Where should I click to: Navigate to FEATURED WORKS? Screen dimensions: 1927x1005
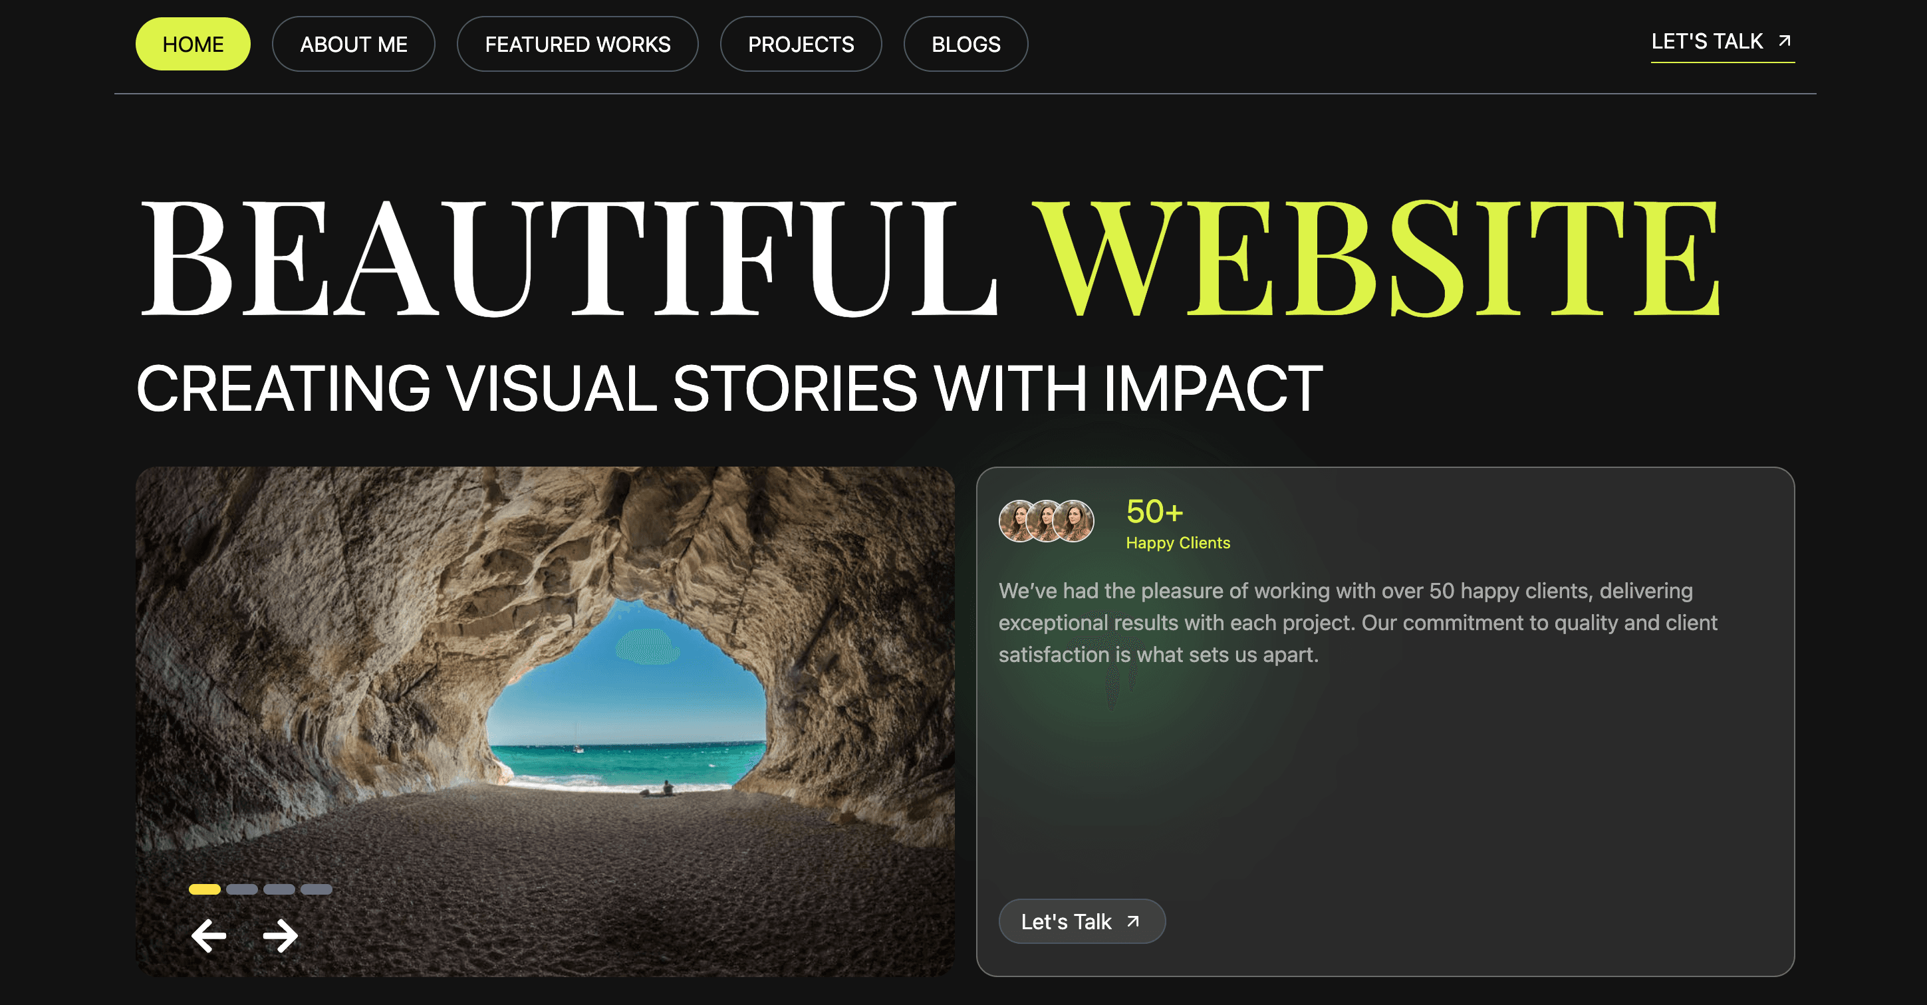pos(577,44)
